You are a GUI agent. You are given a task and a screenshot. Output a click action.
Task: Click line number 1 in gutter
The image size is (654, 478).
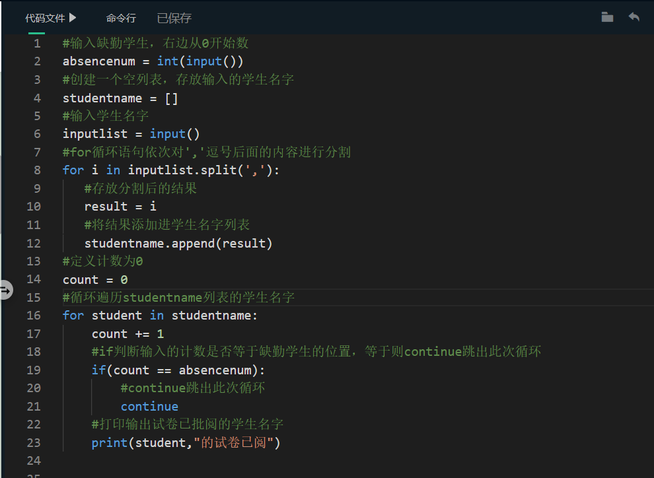(37, 44)
